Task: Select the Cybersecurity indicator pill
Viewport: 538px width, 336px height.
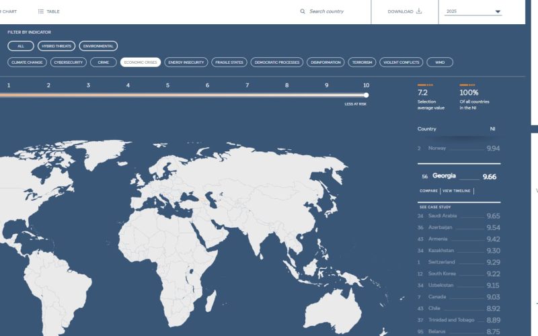Action: [69, 62]
